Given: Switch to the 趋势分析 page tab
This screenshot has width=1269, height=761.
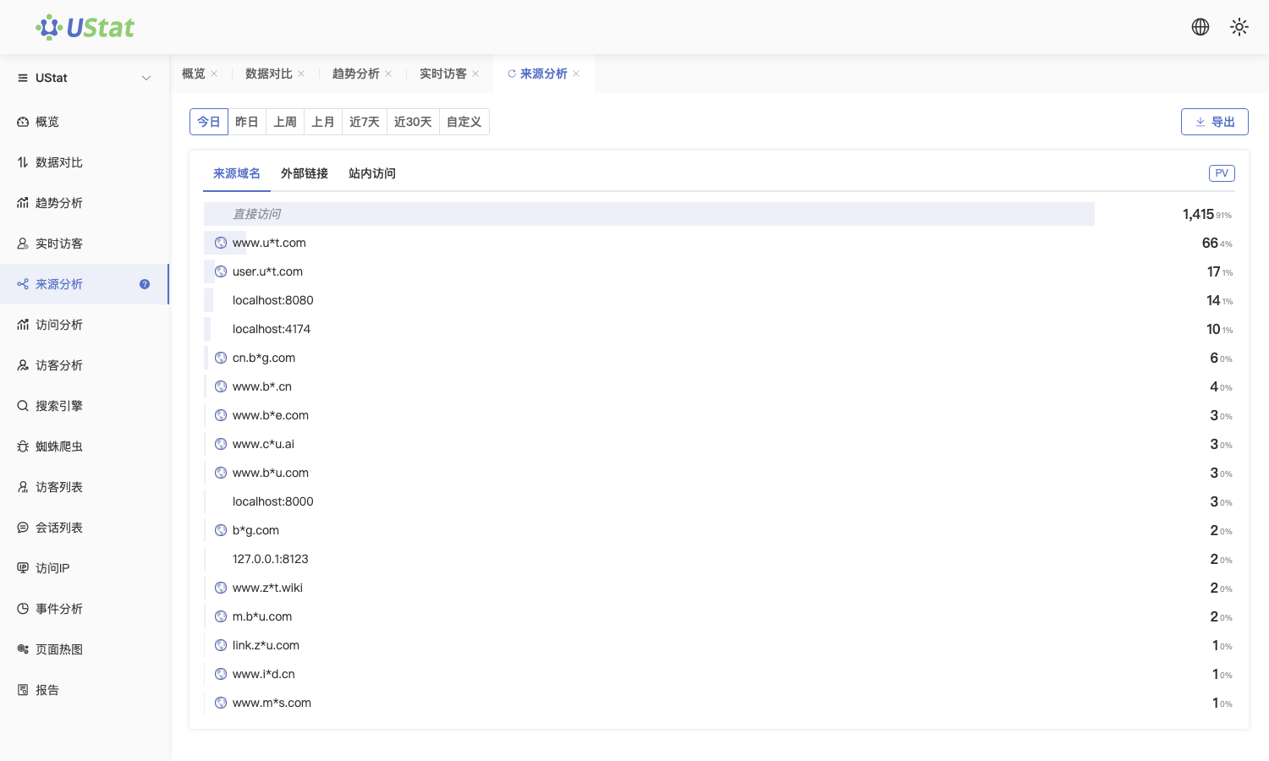Looking at the screenshot, I should coord(356,74).
